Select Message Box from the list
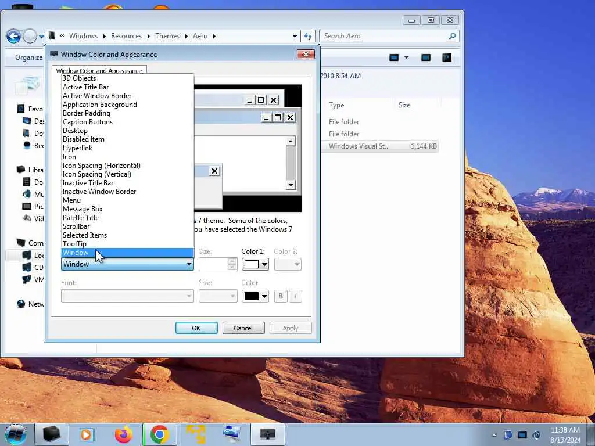 point(127,209)
